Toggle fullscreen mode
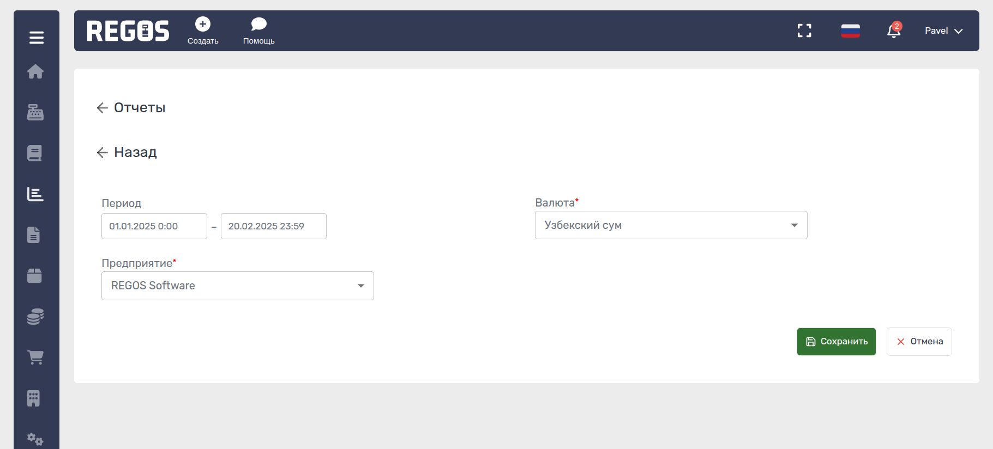 tap(804, 31)
